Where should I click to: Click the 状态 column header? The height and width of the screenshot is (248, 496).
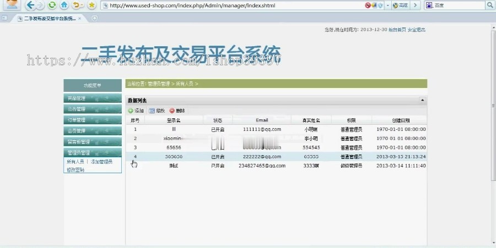[x=218, y=120]
